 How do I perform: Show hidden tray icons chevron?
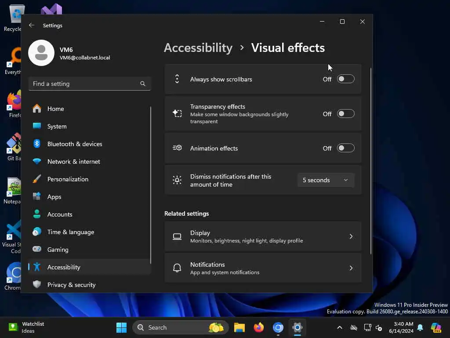tap(340, 327)
